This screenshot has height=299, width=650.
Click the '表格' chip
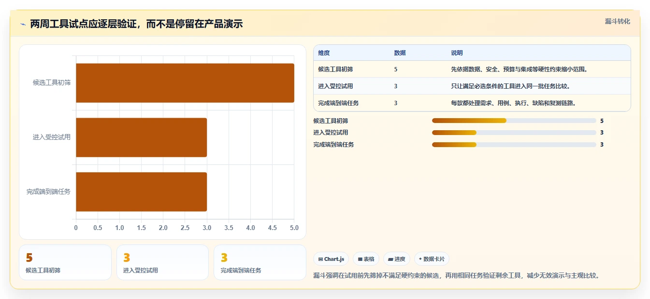pos(366,259)
